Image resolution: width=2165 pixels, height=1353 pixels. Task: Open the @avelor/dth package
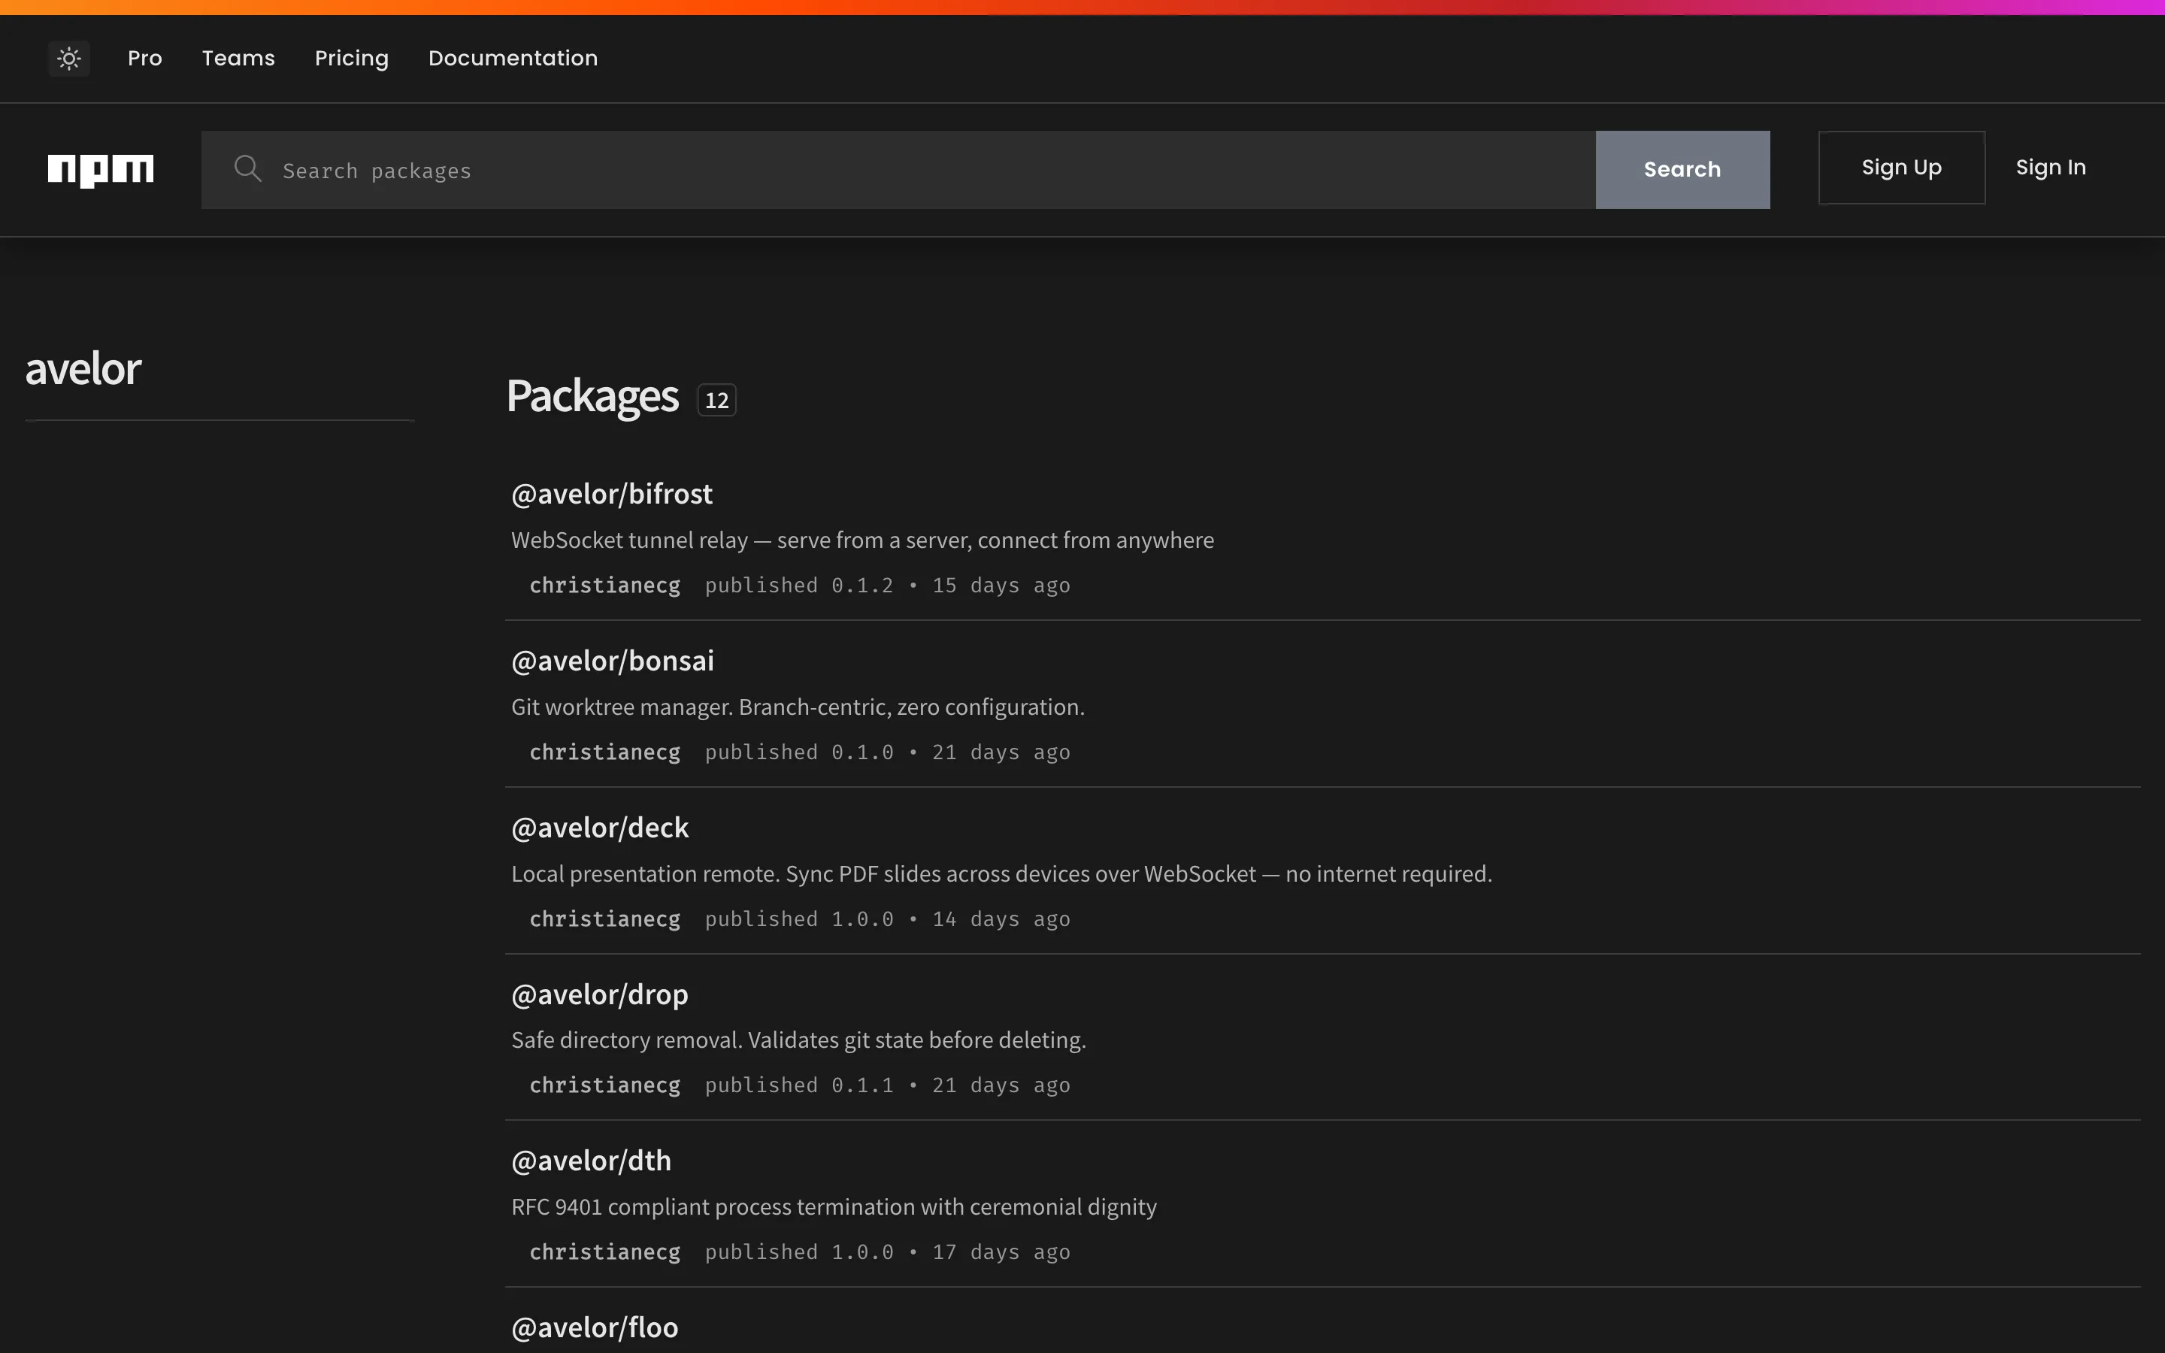590,1161
